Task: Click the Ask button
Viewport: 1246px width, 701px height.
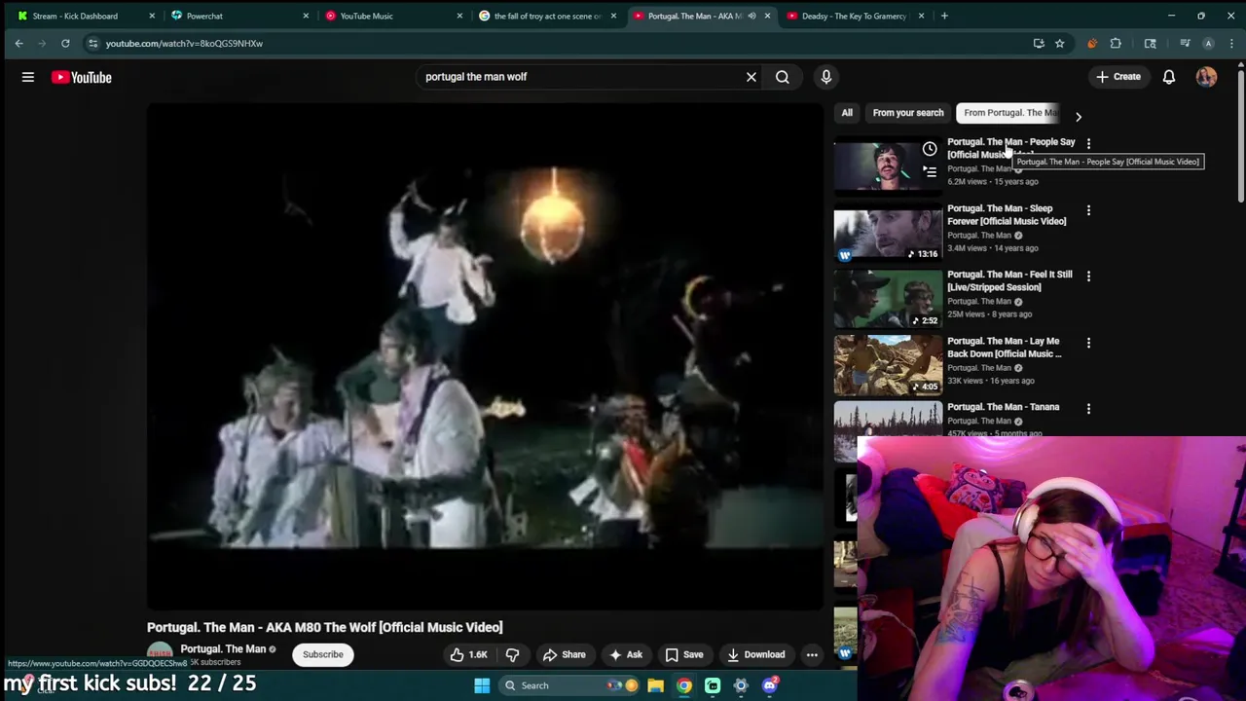Action: [x=625, y=654]
